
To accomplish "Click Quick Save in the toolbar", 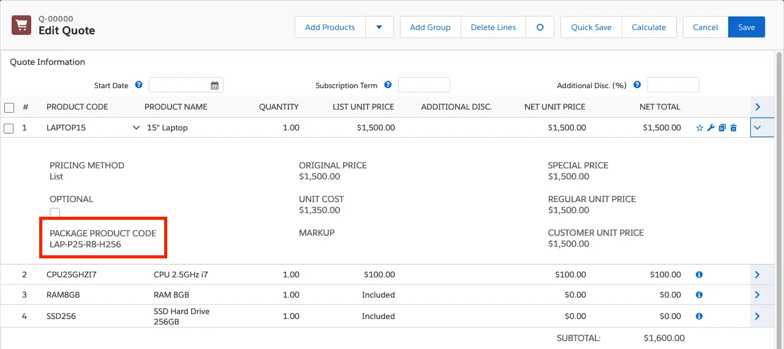I will tap(591, 27).
